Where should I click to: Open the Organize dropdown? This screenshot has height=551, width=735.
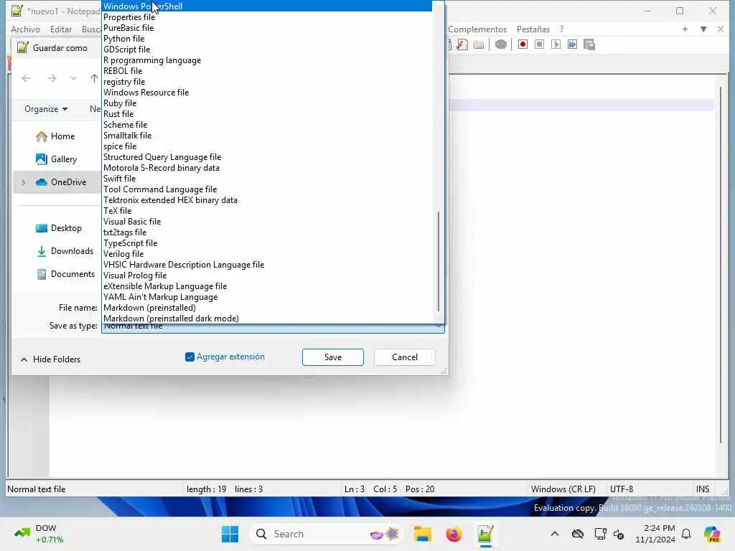[46, 109]
